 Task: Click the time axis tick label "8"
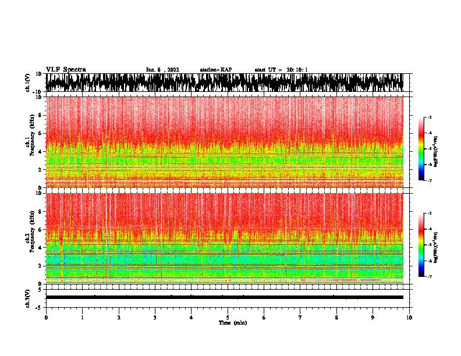[336, 318]
